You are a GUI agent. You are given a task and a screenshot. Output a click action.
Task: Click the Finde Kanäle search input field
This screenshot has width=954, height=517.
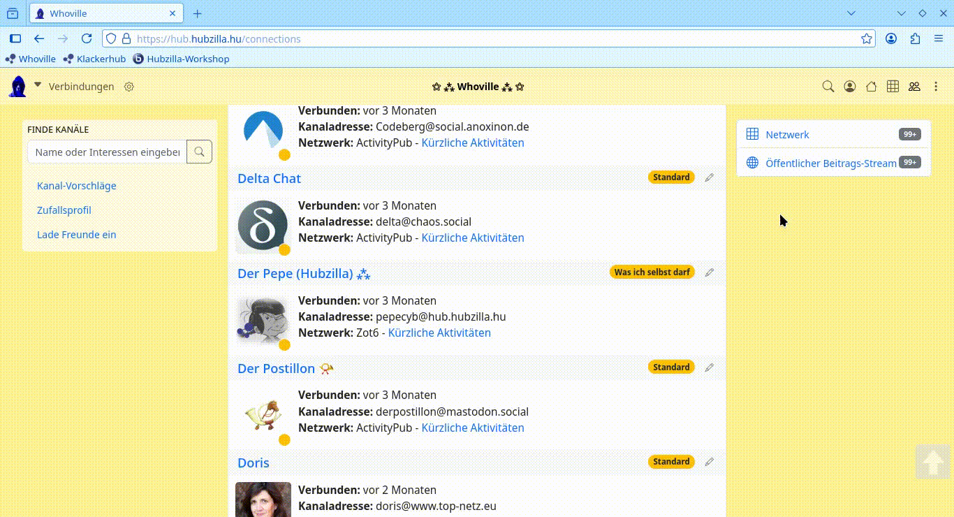[108, 152]
